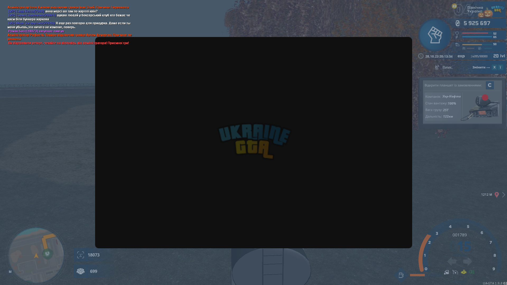Click the 'Марк Загорулько' VIP chat message
The width and height of the screenshot is (507, 285).
pyautogui.click(x=69, y=25)
